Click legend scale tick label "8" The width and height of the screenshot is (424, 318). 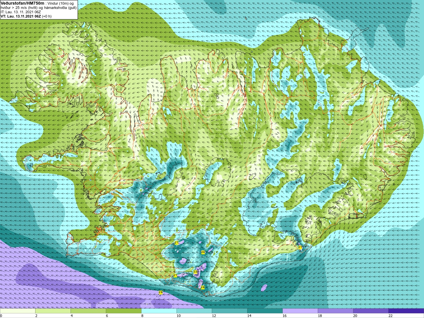[x=142, y=316]
